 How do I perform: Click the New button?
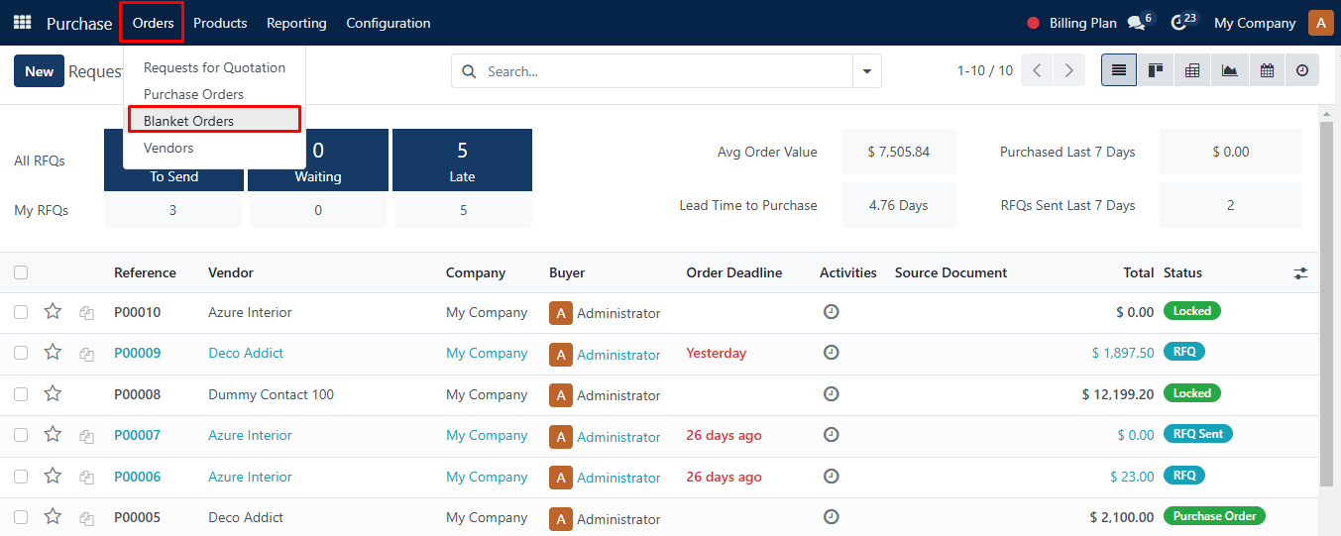tap(40, 71)
